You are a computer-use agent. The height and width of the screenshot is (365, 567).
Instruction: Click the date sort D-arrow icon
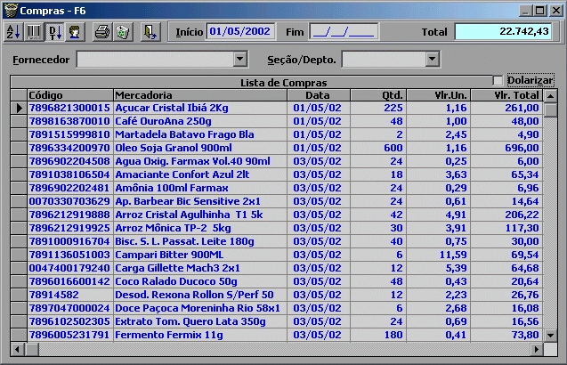tap(54, 32)
